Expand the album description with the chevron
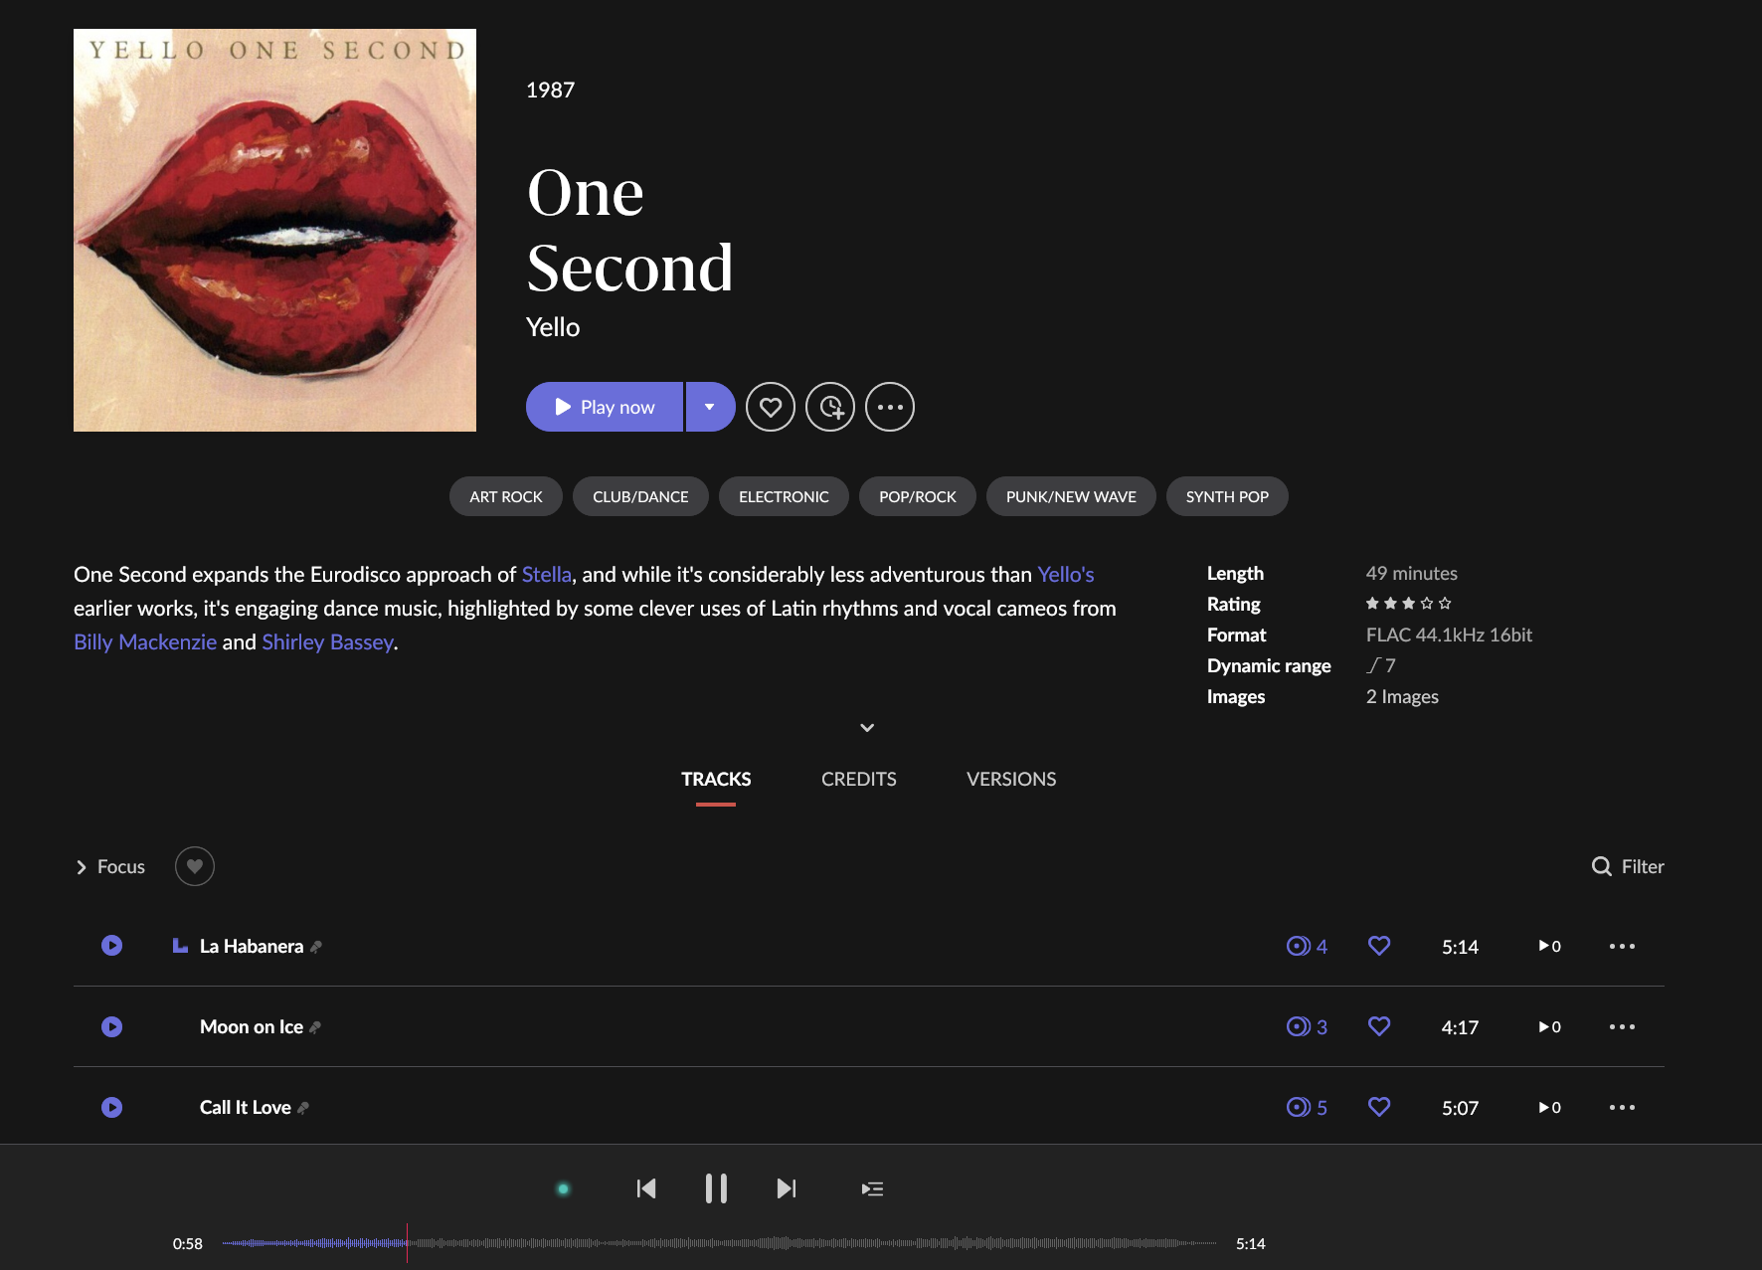This screenshot has width=1762, height=1270. tap(867, 728)
